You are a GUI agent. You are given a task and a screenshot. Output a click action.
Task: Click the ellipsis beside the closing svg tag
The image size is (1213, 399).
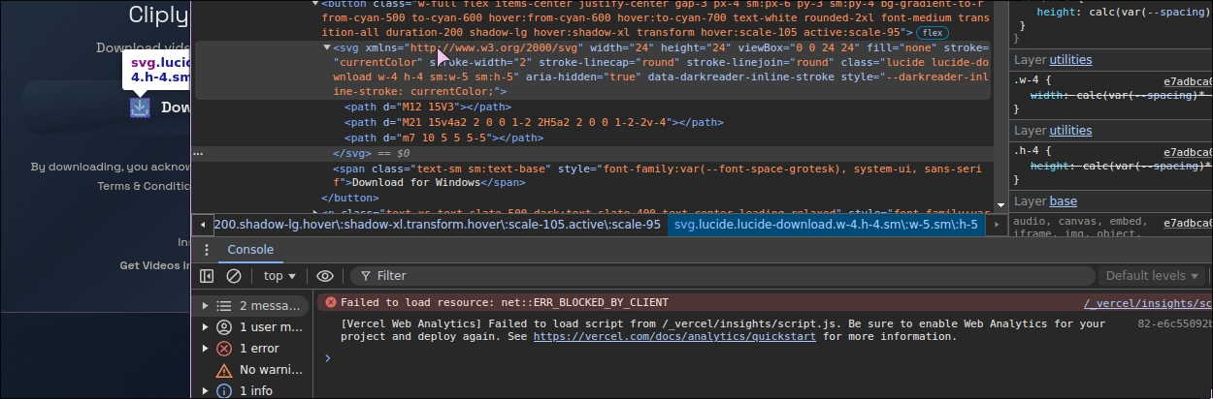pos(198,153)
